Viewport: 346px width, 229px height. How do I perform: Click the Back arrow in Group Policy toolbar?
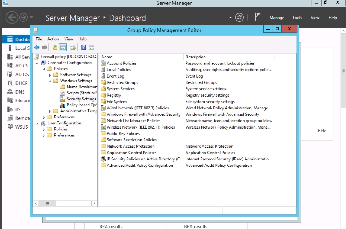pyautogui.click(x=37, y=47)
